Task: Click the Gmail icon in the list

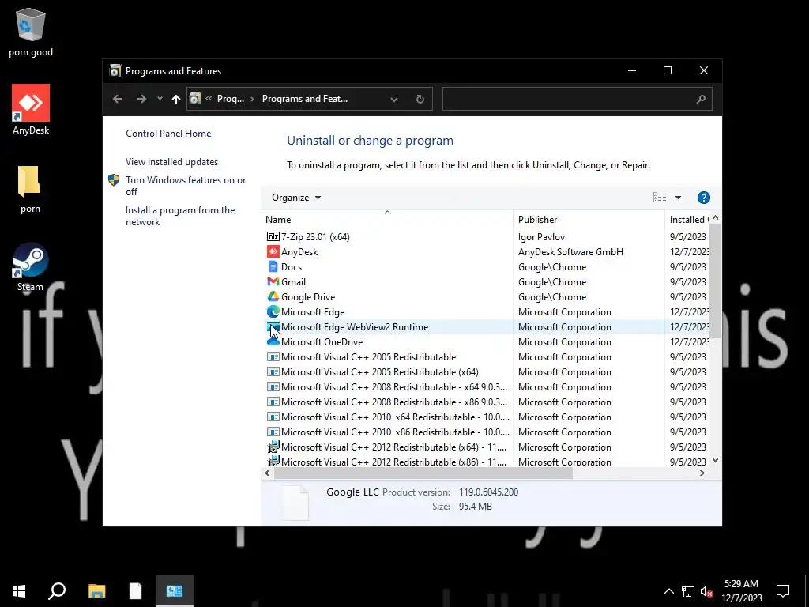Action: pos(273,281)
